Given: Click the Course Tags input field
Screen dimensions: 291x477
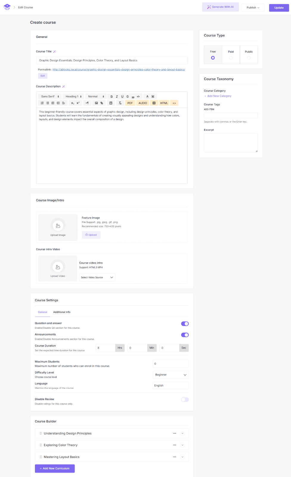Looking at the screenshot, I should (231, 116).
